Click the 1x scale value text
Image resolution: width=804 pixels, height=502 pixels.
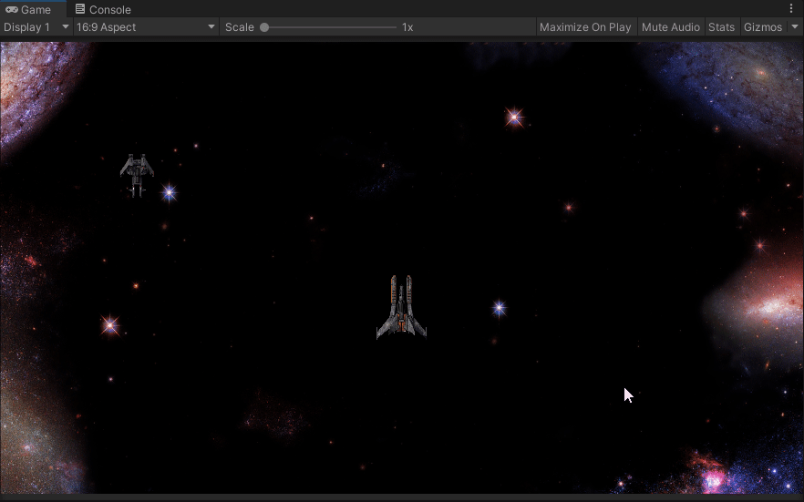(x=407, y=27)
